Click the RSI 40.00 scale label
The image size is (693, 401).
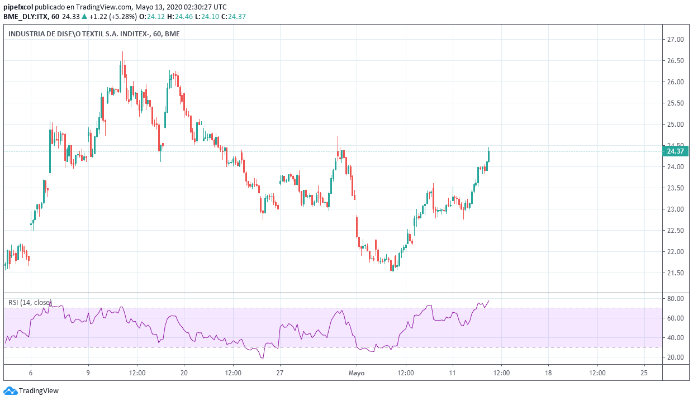click(x=675, y=338)
